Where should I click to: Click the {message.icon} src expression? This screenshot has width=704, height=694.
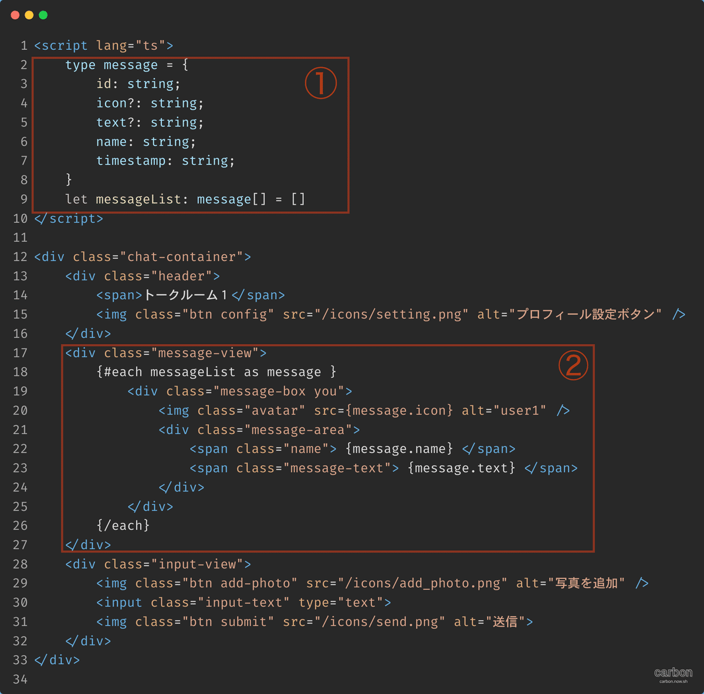pyautogui.click(x=399, y=411)
